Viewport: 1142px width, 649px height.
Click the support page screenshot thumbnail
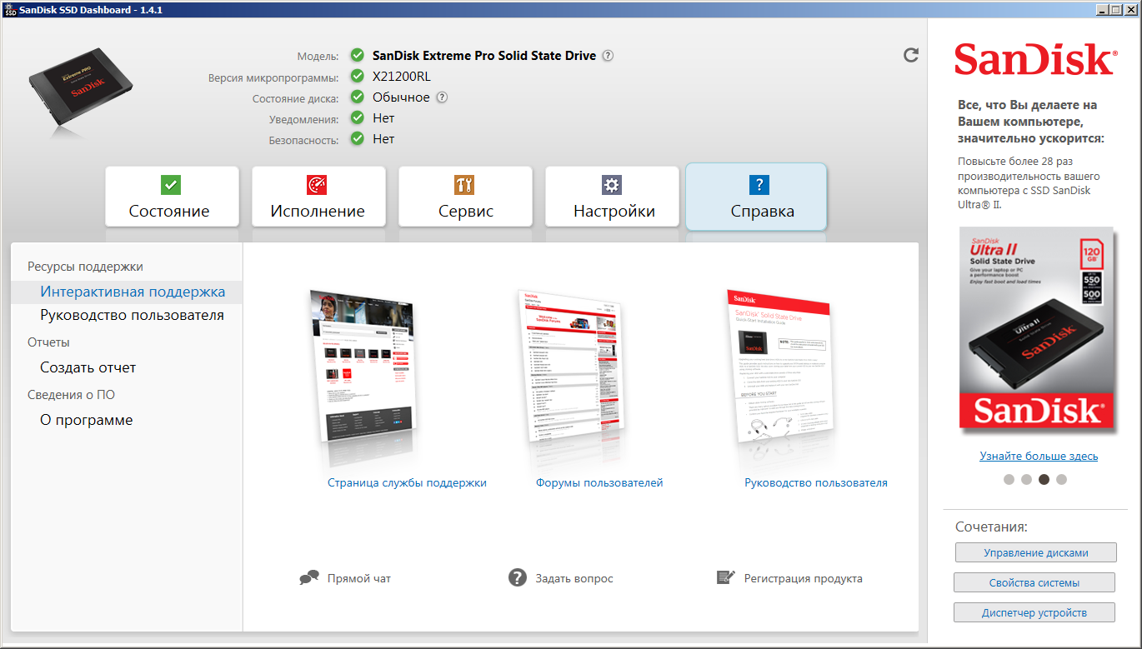[362, 367]
